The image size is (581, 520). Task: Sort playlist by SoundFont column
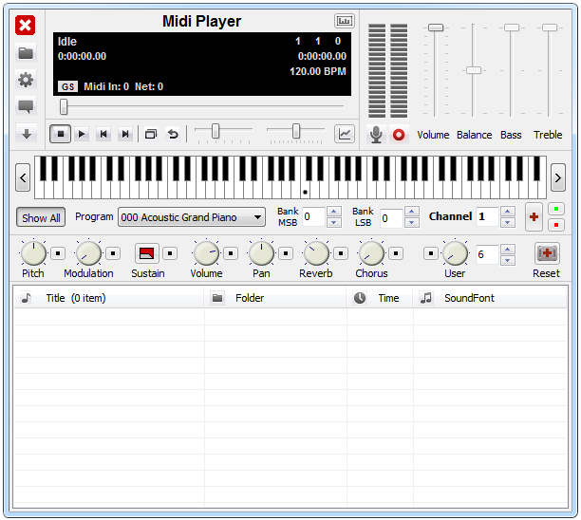coord(490,298)
